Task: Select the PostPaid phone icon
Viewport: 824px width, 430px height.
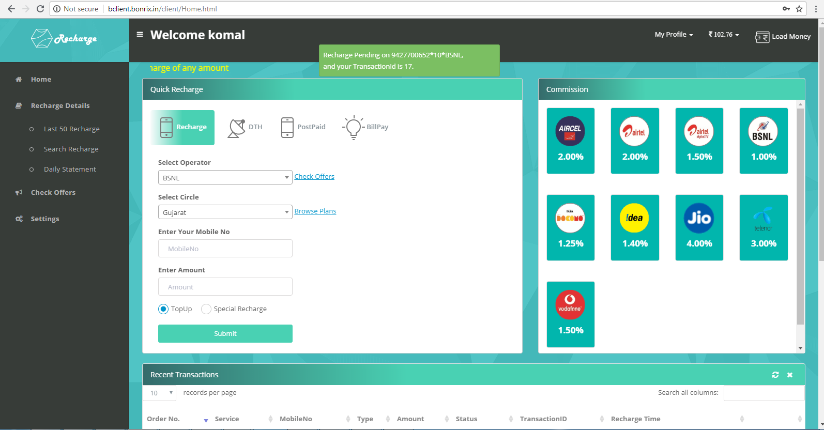Action: tap(287, 127)
